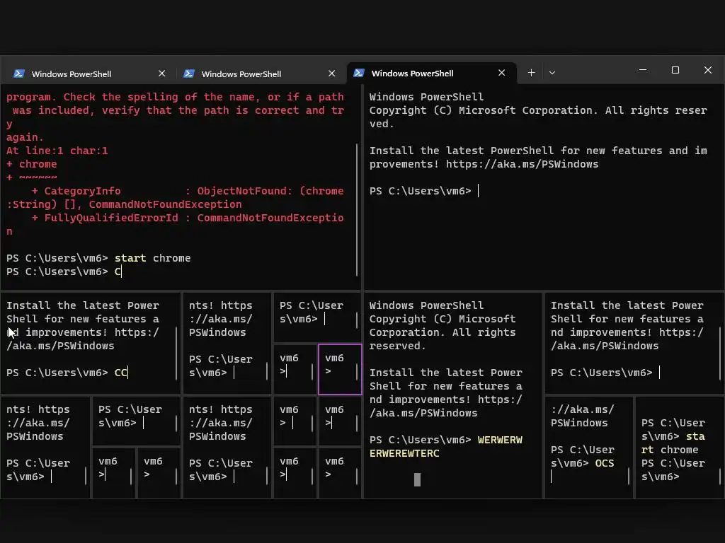
Task: Focus pane with 'CC' typed at prompt
Action: pyautogui.click(x=91, y=343)
